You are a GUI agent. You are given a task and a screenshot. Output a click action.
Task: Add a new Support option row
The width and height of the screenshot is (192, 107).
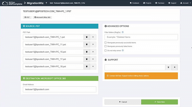pyautogui.click(x=175, y=67)
